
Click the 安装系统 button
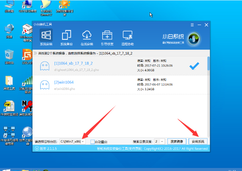click(198, 141)
